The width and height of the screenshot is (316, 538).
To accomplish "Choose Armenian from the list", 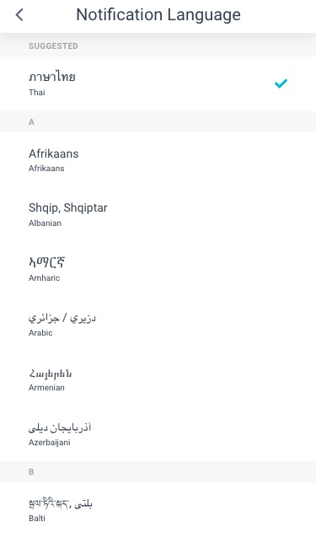I will pyautogui.click(x=158, y=379).
